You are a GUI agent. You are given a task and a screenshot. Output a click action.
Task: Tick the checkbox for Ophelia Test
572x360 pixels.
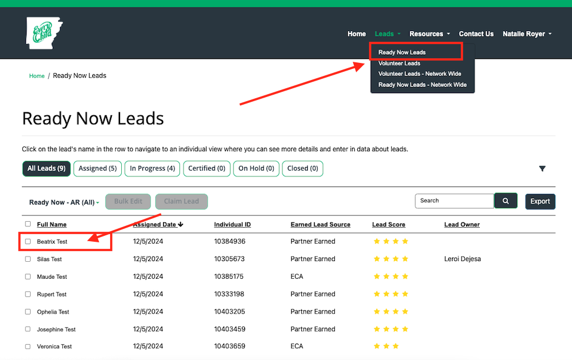[28, 312]
